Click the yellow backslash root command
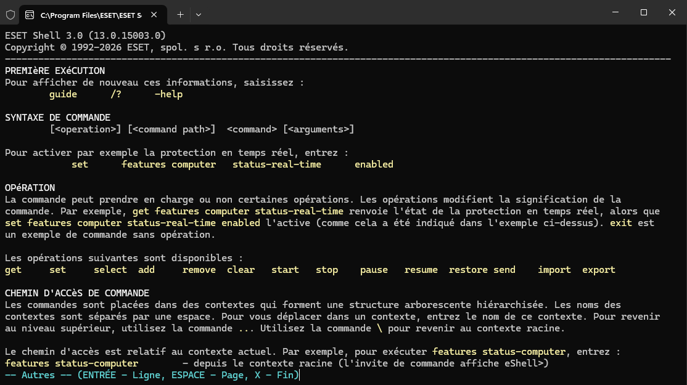This screenshot has width=687, height=385. click(379, 328)
